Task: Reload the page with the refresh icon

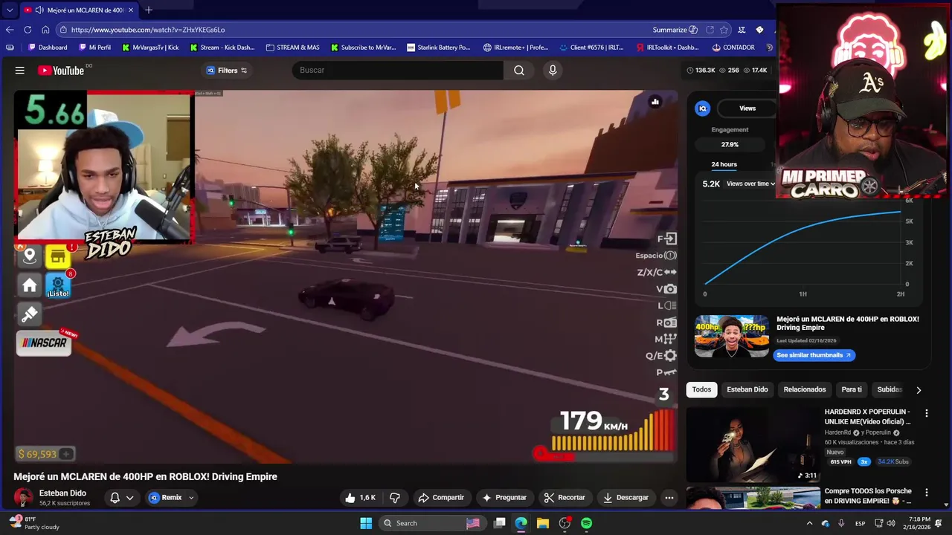Action: click(x=28, y=30)
